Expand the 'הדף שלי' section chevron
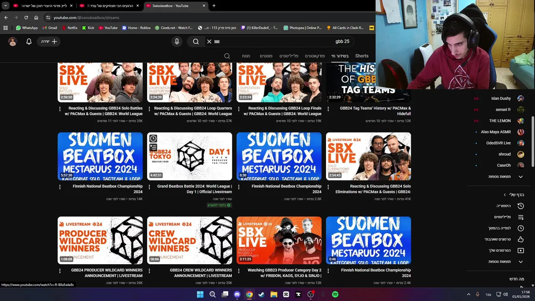Viewport: 535px width, 301px height. point(505,195)
